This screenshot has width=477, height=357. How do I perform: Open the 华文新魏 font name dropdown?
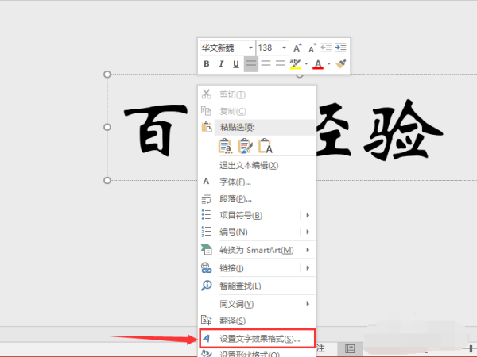coord(250,48)
